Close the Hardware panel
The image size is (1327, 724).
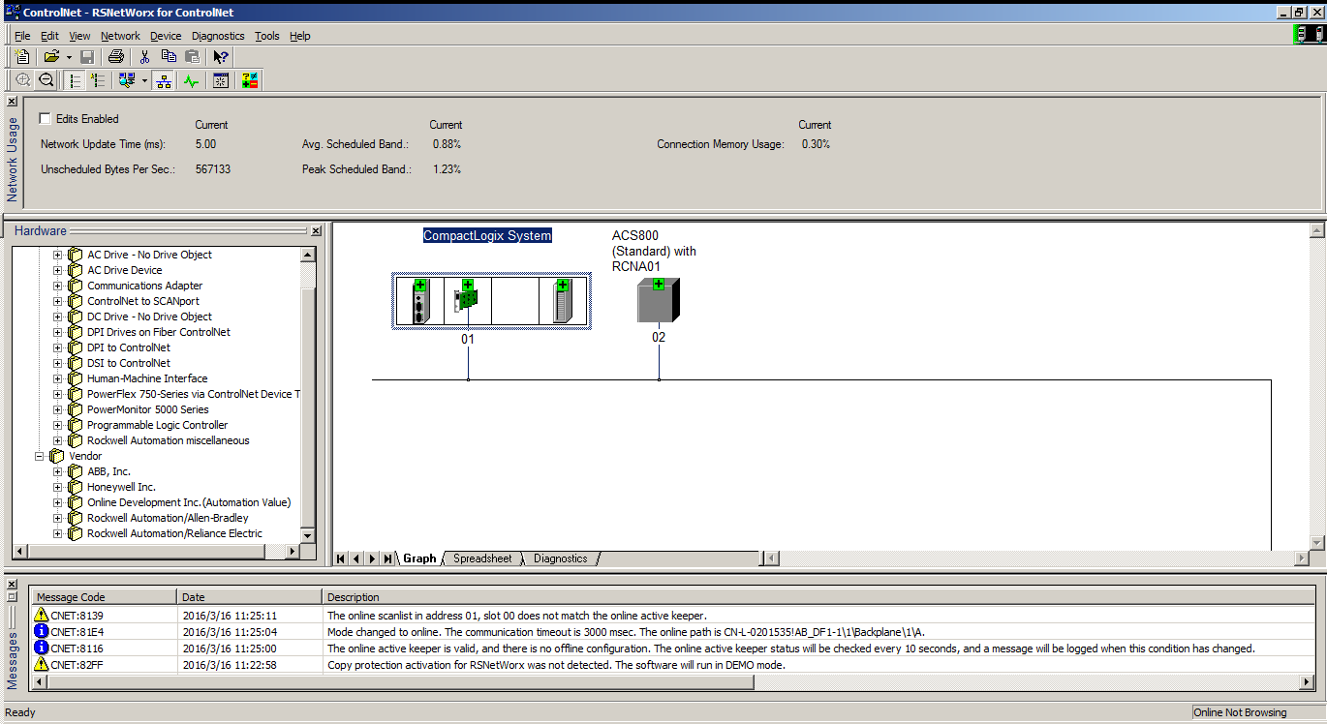pyautogui.click(x=316, y=231)
